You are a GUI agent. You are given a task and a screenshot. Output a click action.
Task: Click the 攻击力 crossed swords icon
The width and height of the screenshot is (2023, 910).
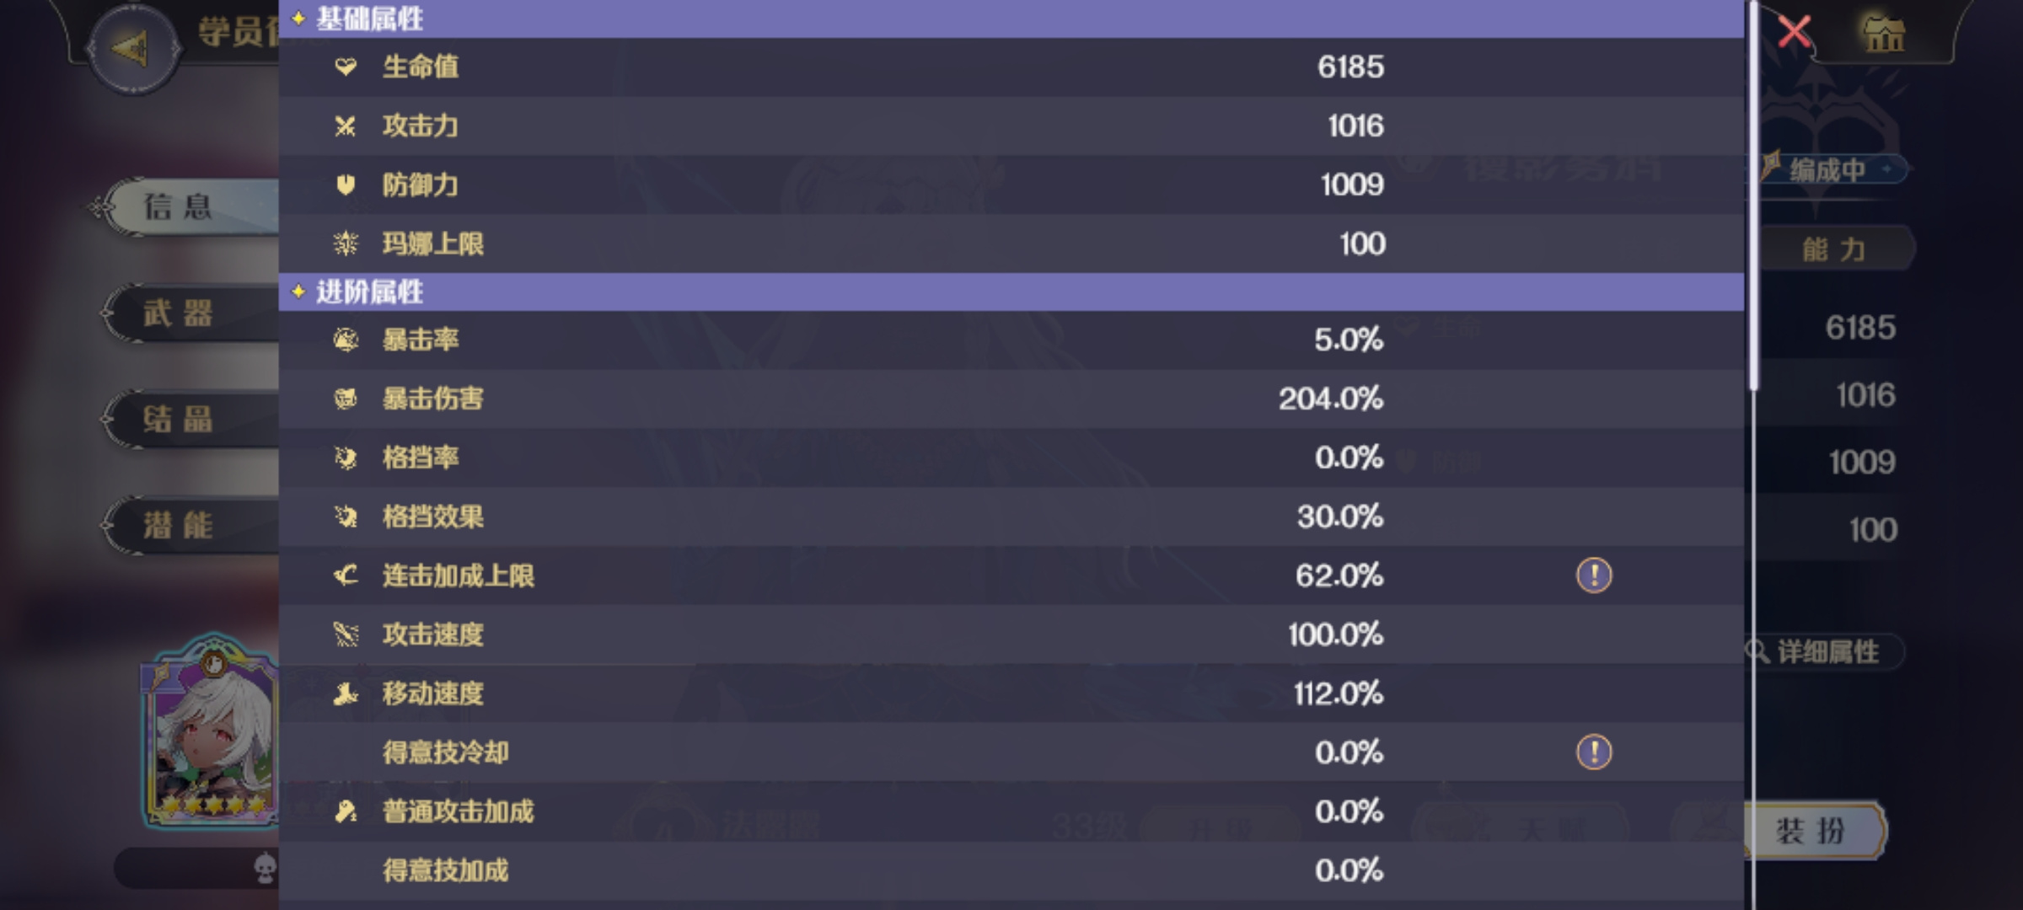[x=346, y=126]
